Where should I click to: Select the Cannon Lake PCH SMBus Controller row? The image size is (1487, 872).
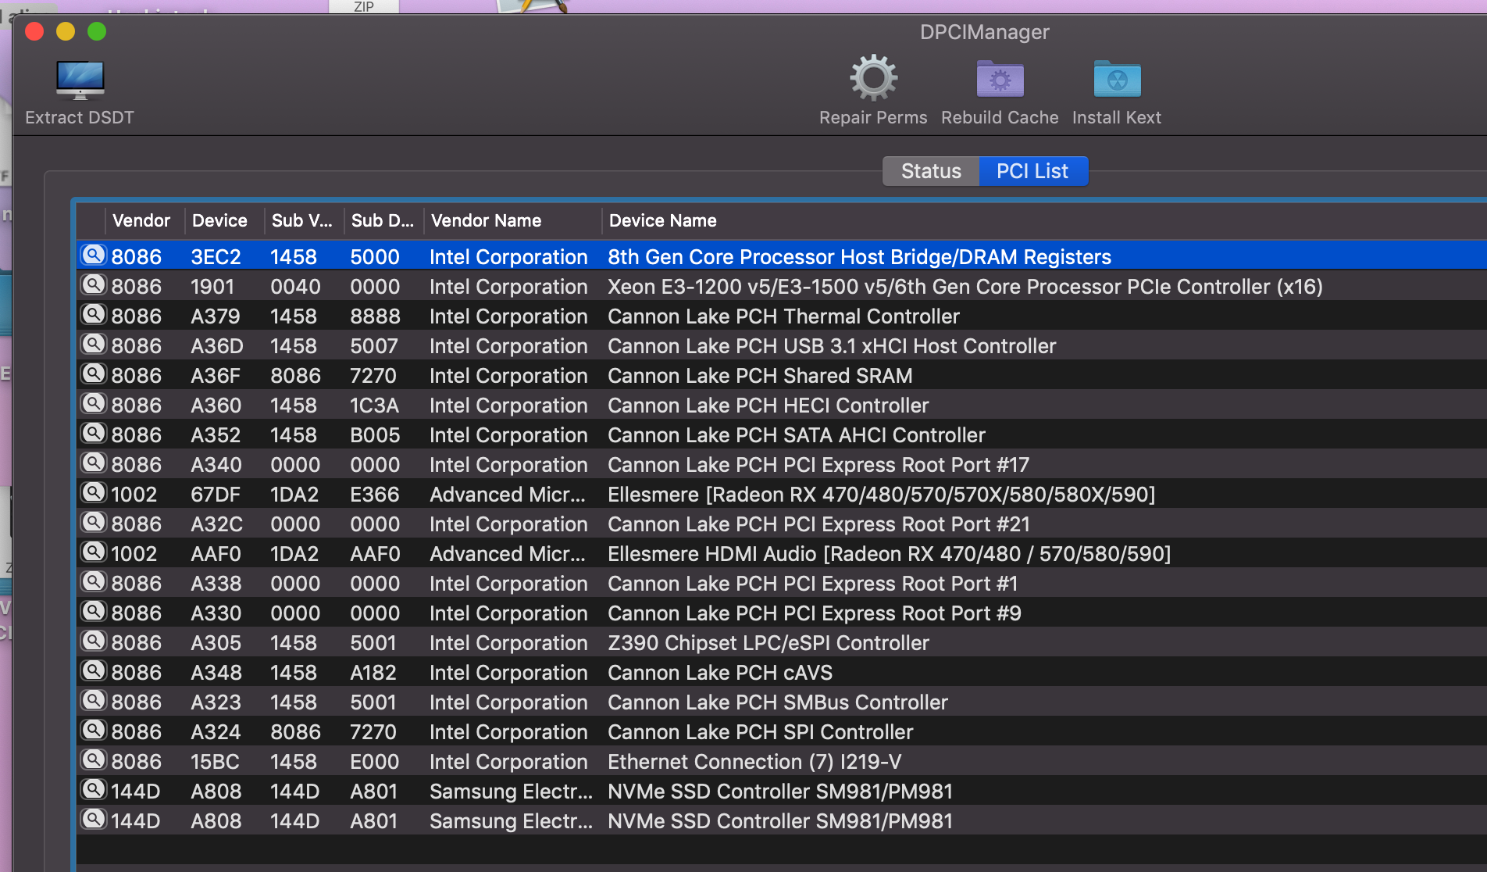point(782,702)
